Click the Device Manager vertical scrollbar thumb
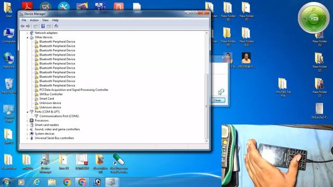 (x=207, y=106)
